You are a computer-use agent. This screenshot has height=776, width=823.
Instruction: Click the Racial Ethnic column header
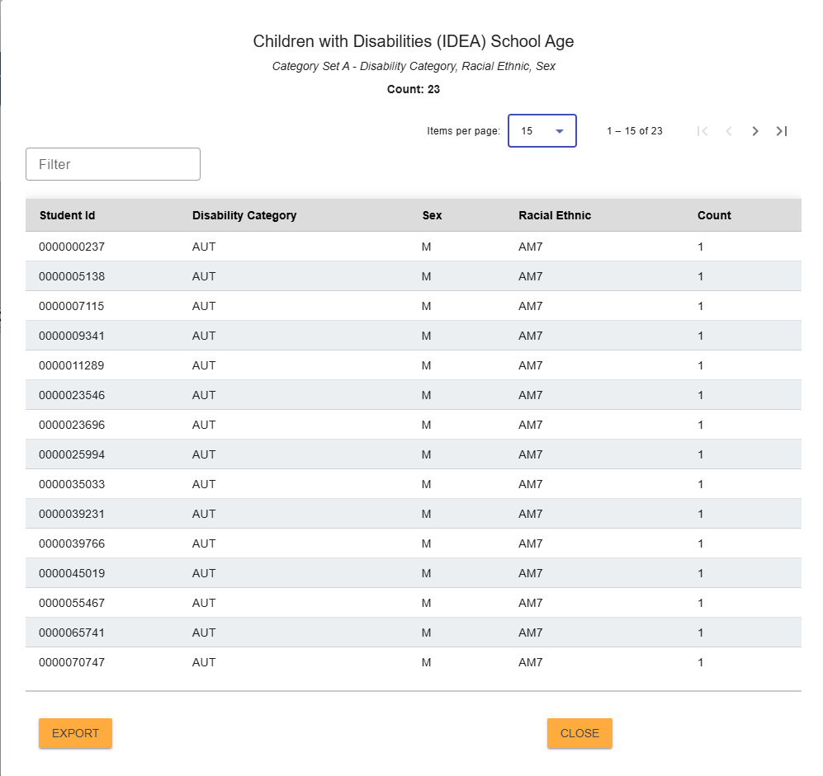click(x=554, y=215)
